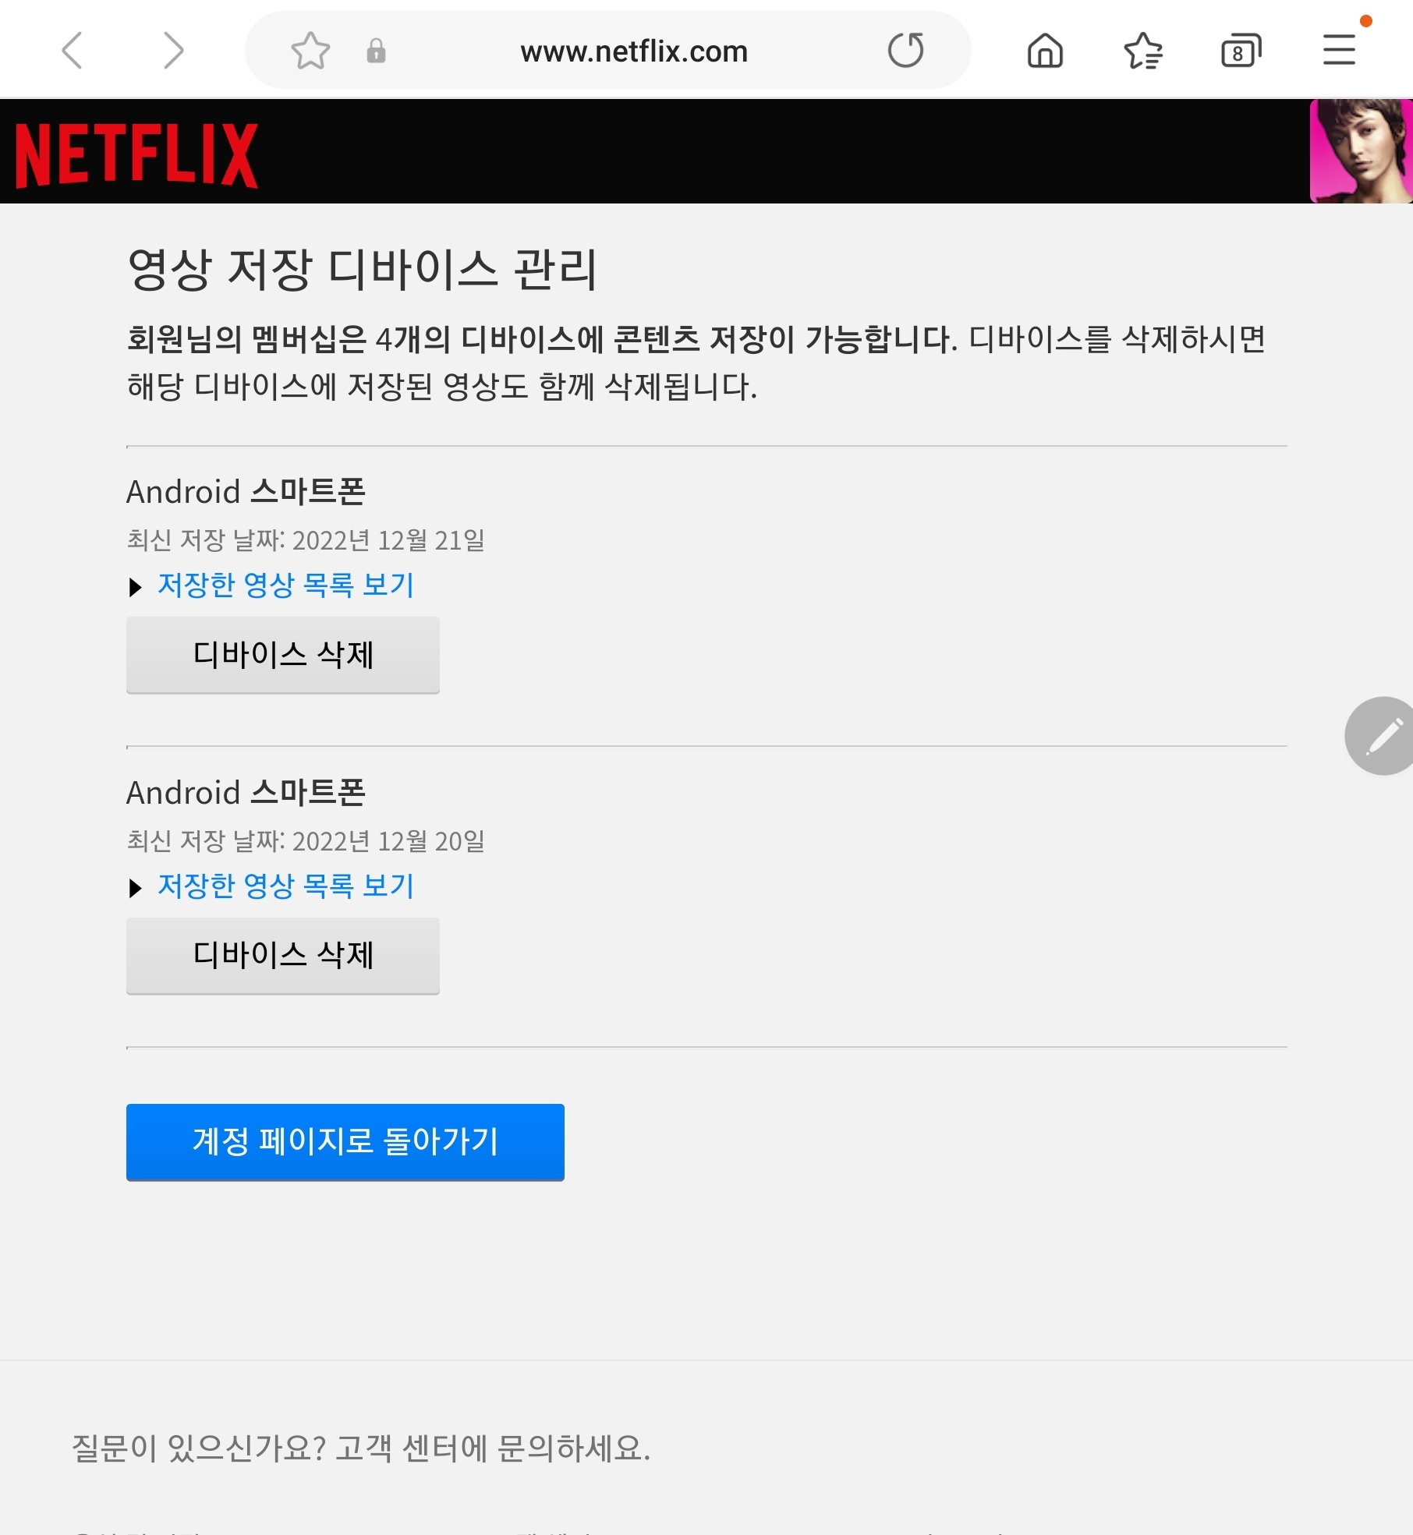Delete the device last saved 2022년 12월 20일
The height and width of the screenshot is (1535, 1413).
click(283, 956)
